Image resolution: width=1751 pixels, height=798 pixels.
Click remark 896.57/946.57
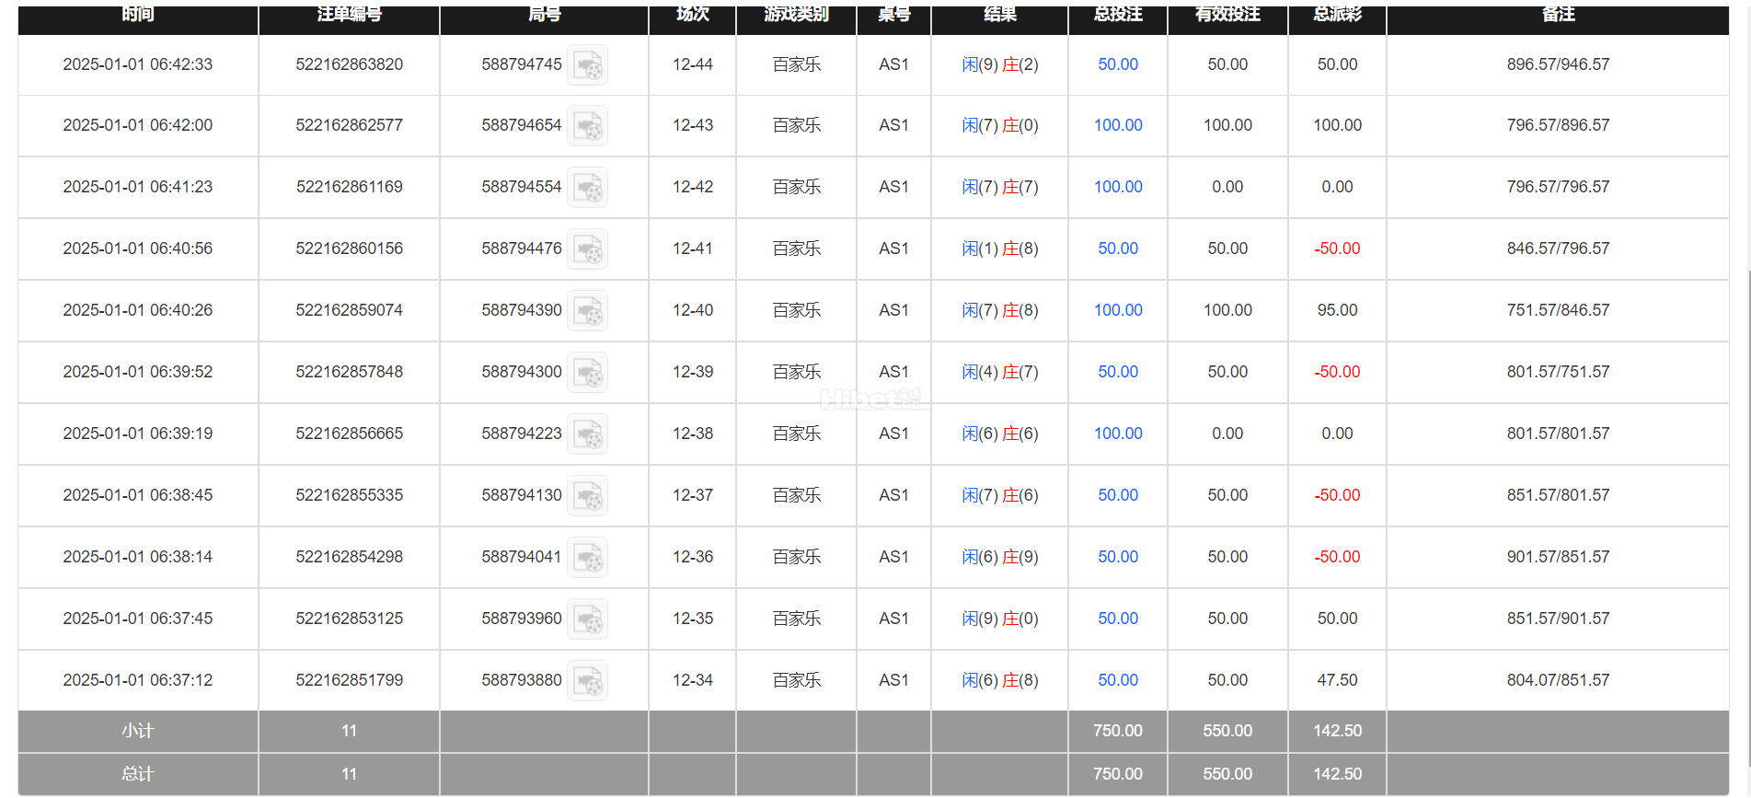click(1559, 64)
